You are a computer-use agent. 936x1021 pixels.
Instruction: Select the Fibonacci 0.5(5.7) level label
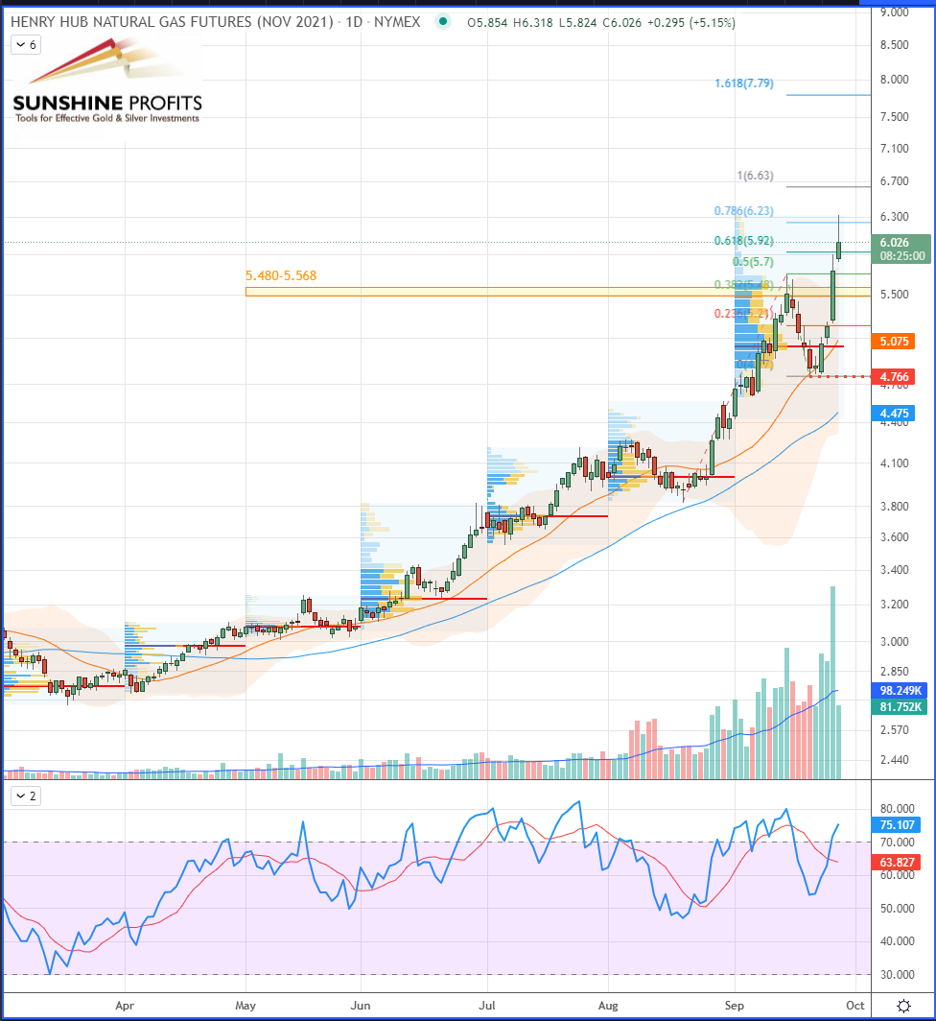754,262
